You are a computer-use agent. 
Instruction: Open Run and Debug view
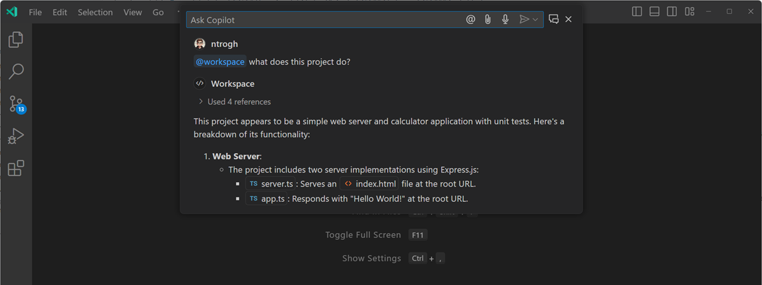pos(16,136)
